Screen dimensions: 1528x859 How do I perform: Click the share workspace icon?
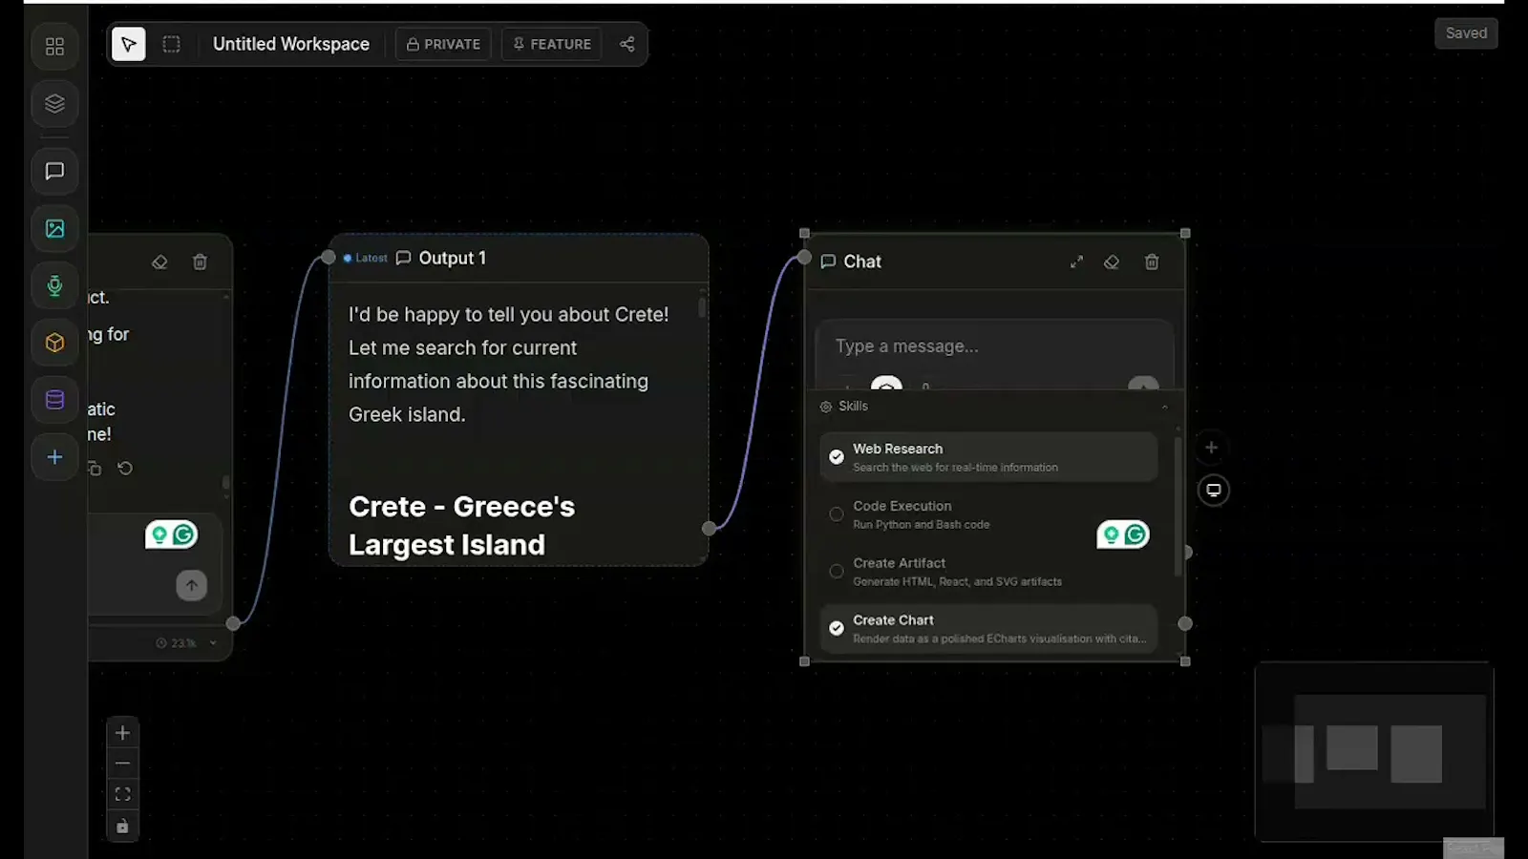click(x=626, y=44)
